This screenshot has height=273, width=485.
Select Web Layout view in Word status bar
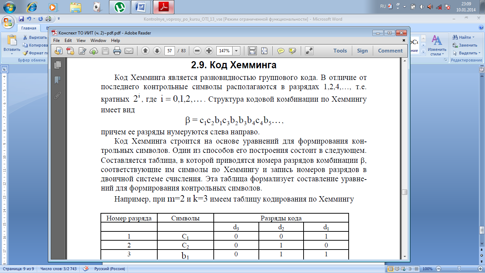tap(404, 269)
